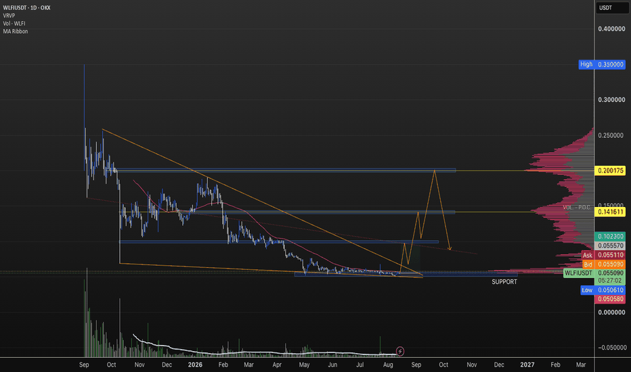Click the 2027 label on time axis
Screen dimensions: 631x372
(x=527, y=365)
